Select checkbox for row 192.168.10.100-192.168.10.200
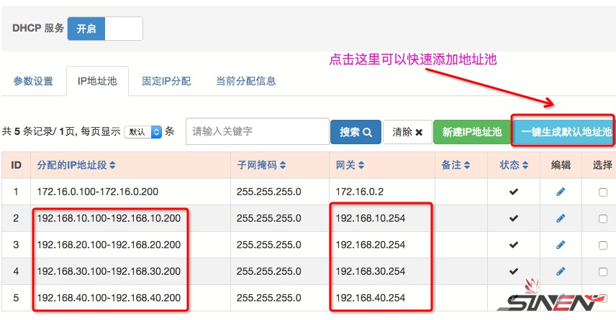Screen dimensions: 616x320 602,219
